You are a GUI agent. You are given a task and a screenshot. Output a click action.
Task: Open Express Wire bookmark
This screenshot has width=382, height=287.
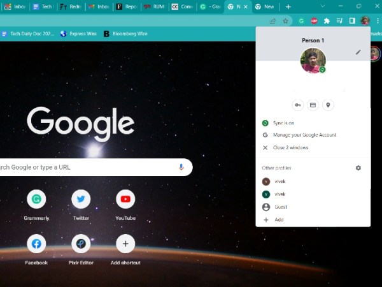78,34
